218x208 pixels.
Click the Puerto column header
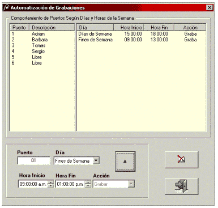(x=19, y=27)
